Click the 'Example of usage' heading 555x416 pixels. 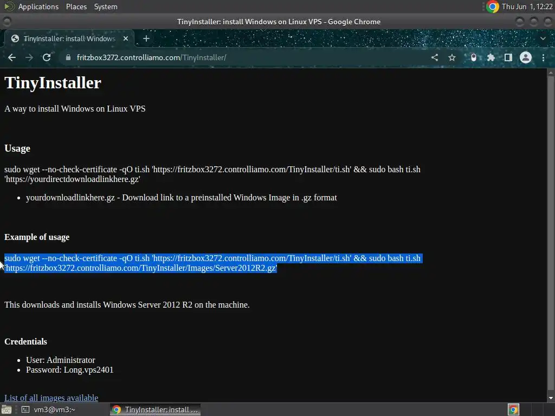pos(37,237)
